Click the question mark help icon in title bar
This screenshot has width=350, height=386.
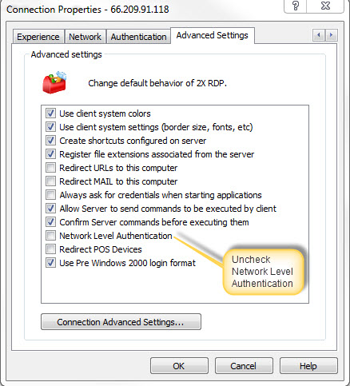click(x=296, y=6)
